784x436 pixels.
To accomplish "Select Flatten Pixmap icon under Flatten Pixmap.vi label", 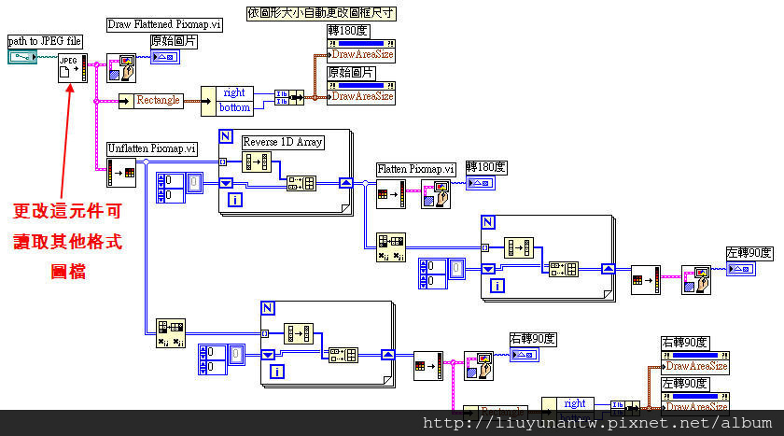I will [391, 194].
